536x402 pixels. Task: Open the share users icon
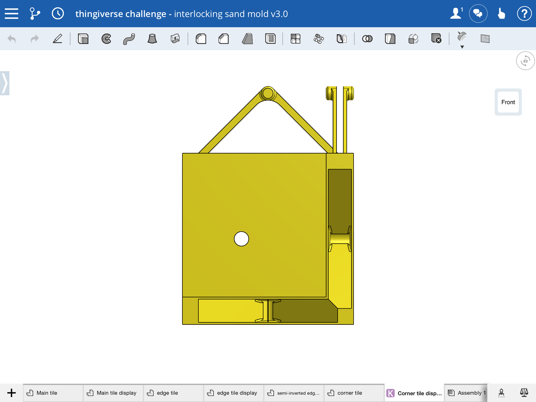[x=456, y=13]
